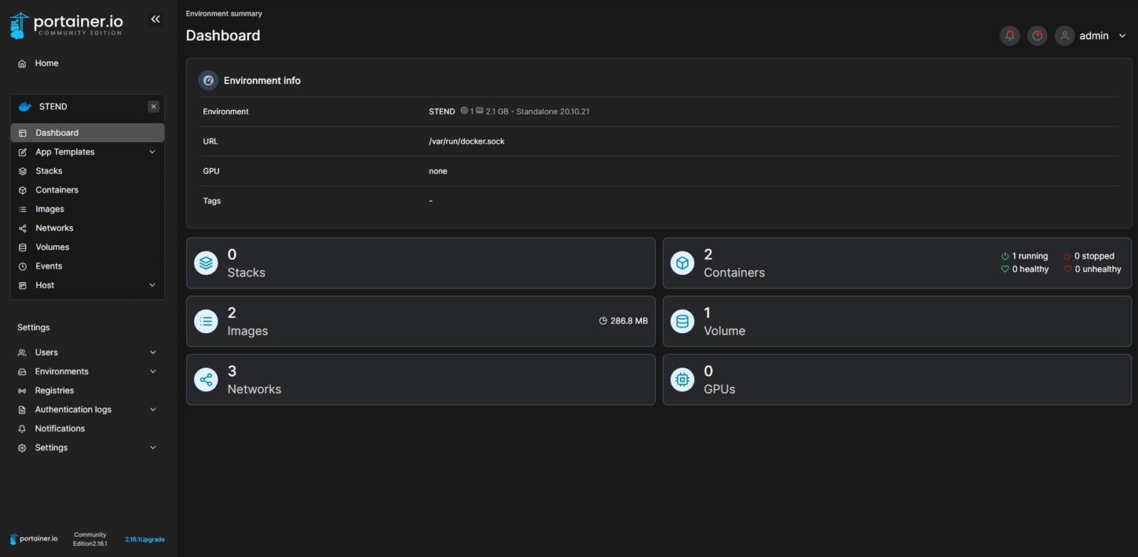Click the Stacks card layers icon
This screenshot has height=557, width=1138.
tap(206, 263)
